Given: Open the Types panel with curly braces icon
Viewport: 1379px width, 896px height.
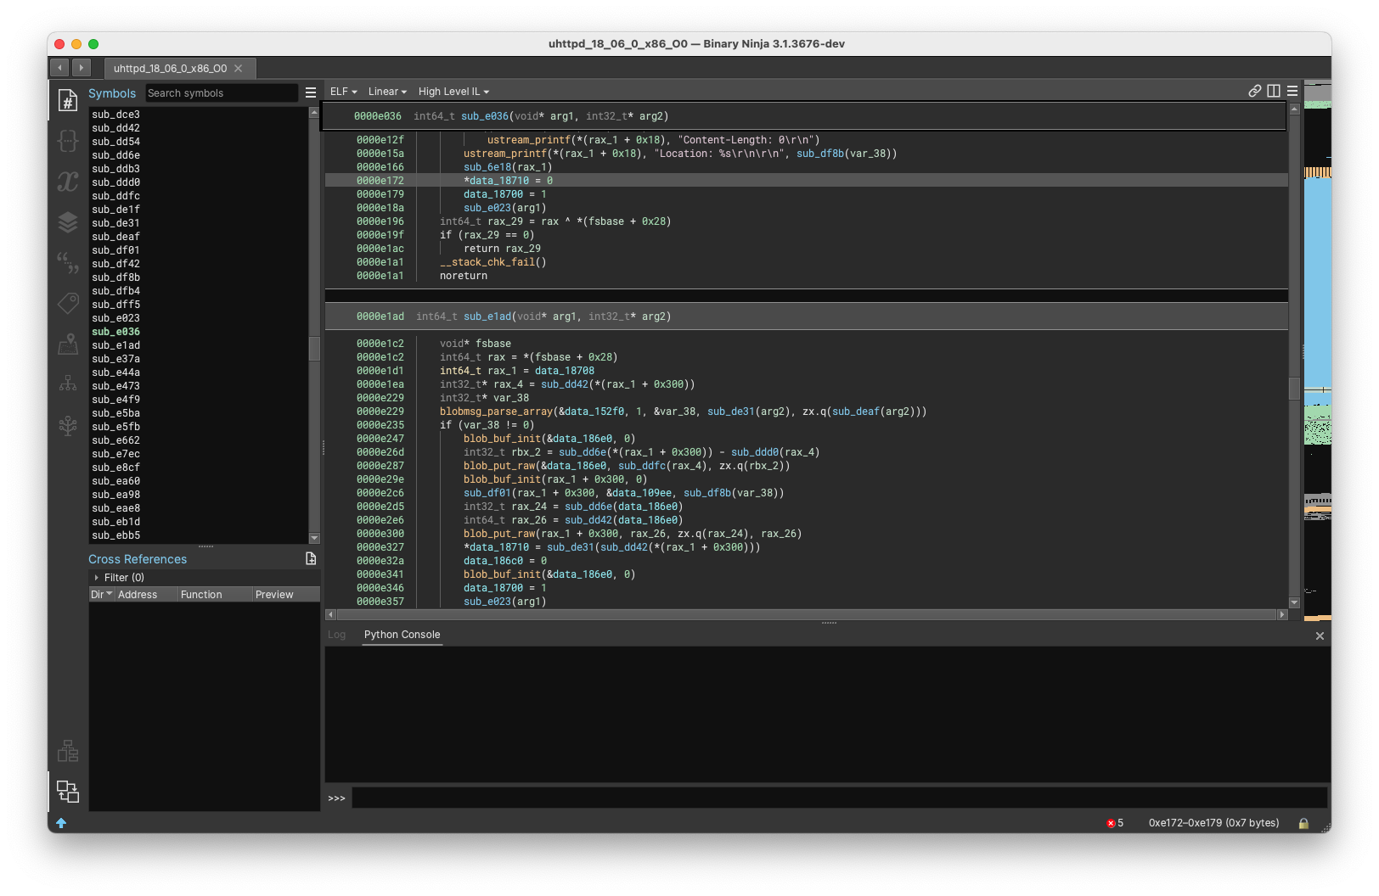Looking at the screenshot, I should [66, 141].
